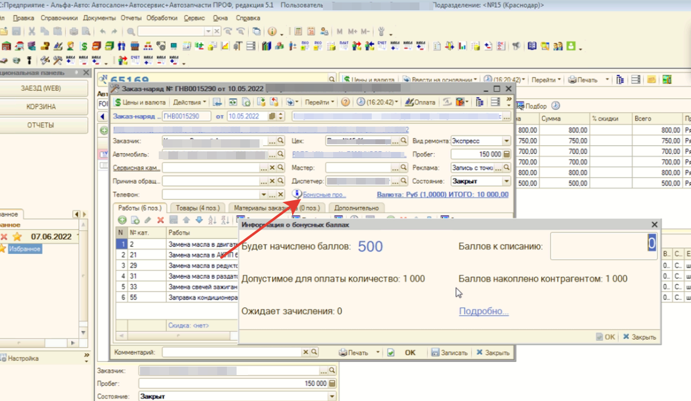Open the Состояние dropdown showing Закрыт
Image resolution: width=691 pixels, height=401 pixels.
506,181
